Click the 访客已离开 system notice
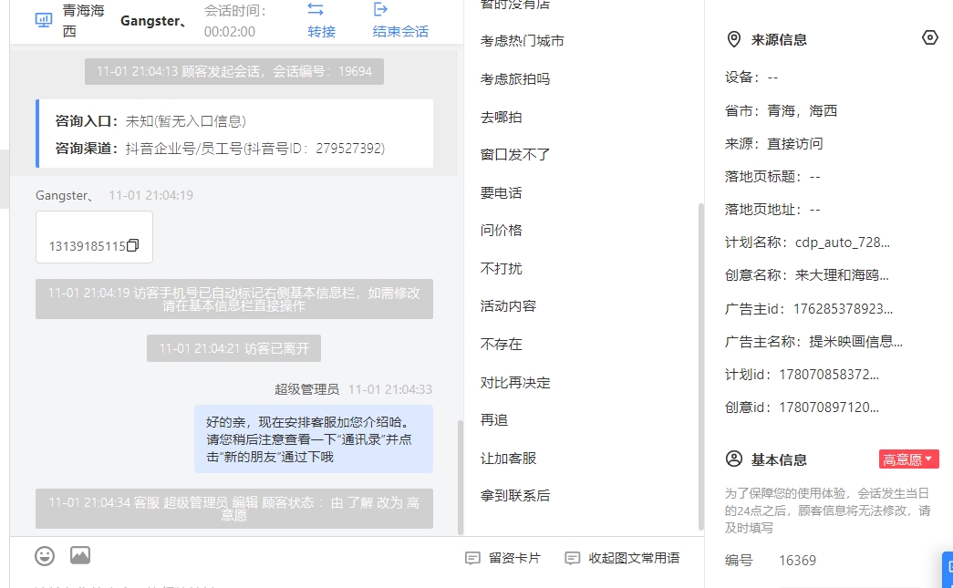The height and width of the screenshot is (588, 953). pos(234,348)
